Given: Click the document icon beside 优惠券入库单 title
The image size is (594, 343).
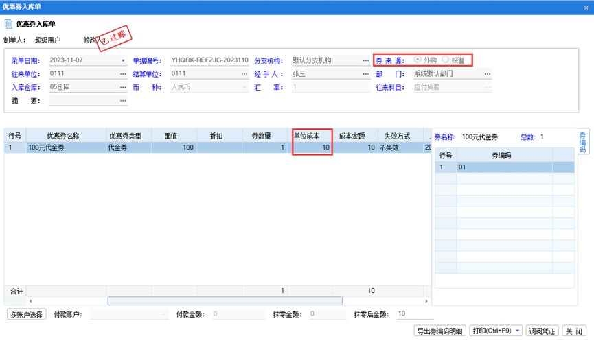Looking at the screenshot, I should (x=8, y=24).
